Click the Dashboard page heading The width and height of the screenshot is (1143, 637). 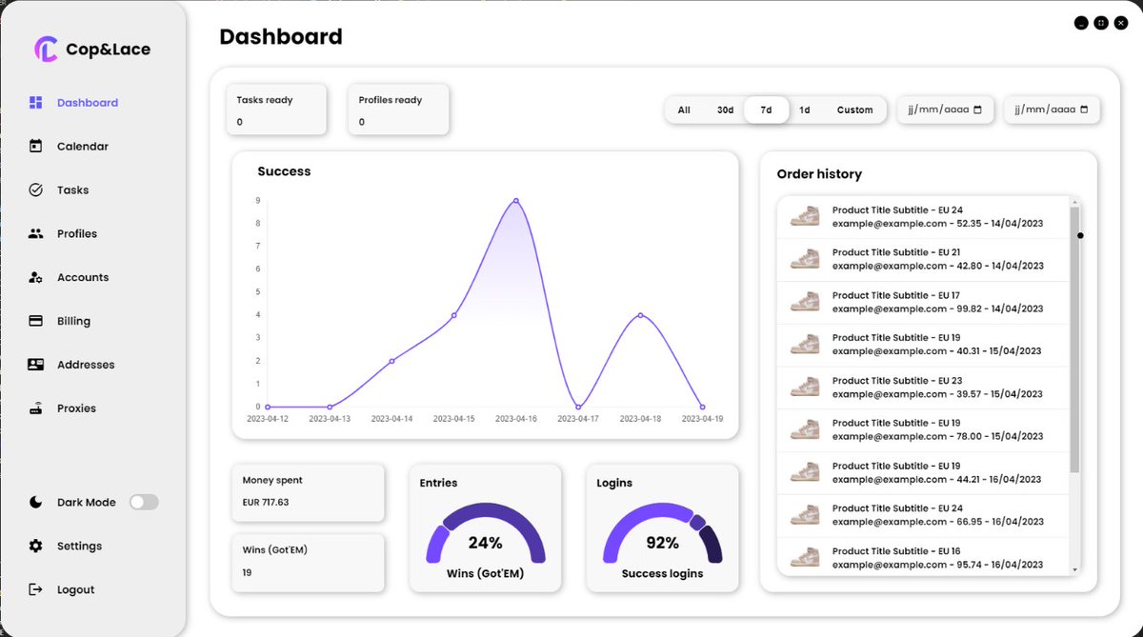coord(281,37)
